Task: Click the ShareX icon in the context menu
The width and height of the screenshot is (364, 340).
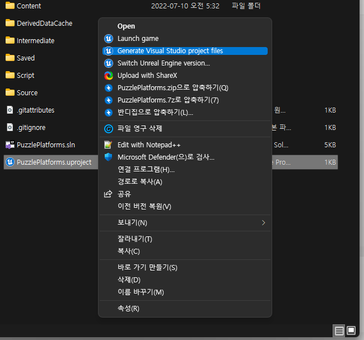Action: tap(109, 76)
